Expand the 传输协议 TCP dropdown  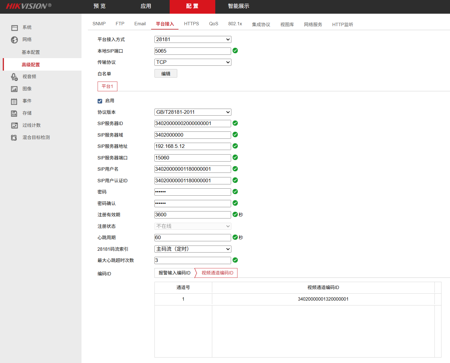[193, 62]
